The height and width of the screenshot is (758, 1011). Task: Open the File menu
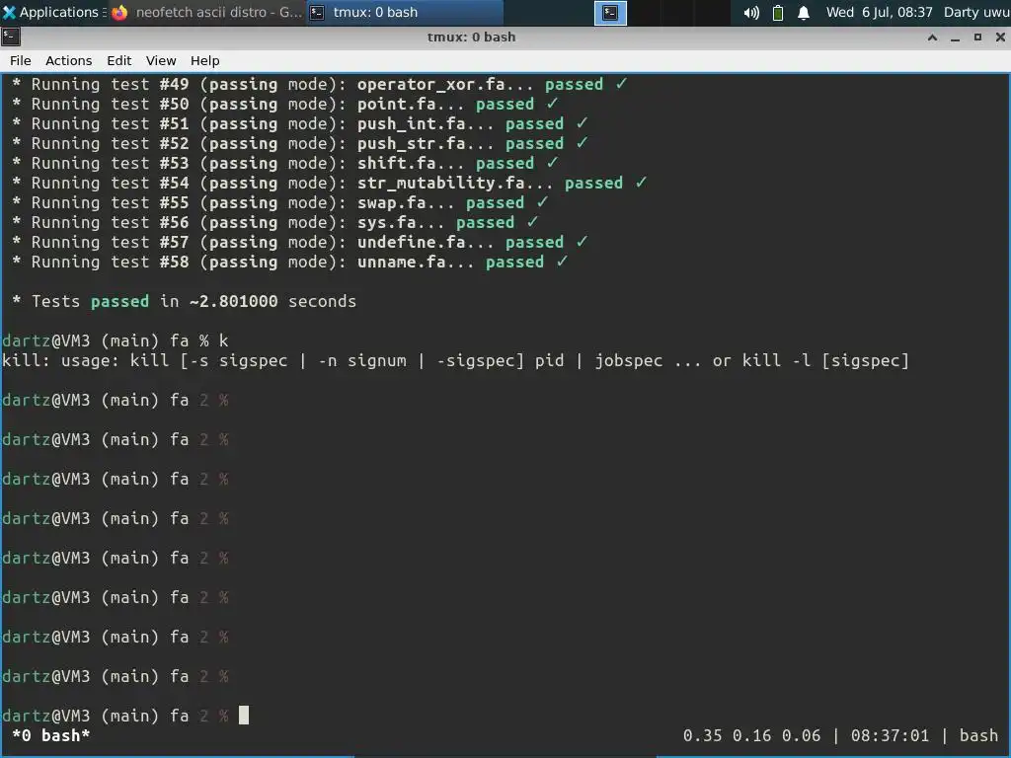point(20,60)
